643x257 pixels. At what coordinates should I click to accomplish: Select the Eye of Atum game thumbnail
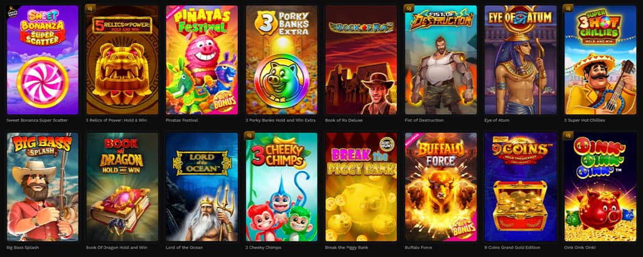(521, 60)
